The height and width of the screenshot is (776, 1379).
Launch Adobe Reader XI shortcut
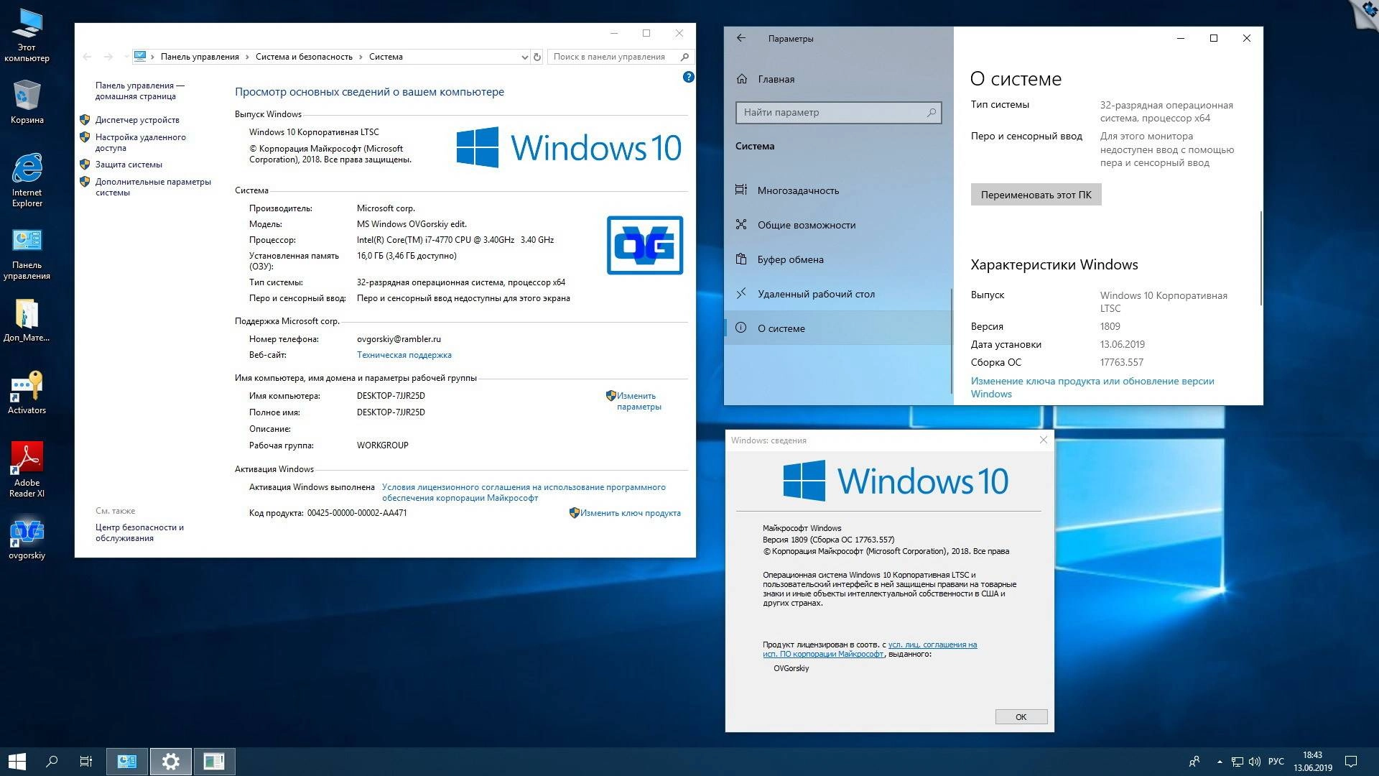tap(27, 470)
